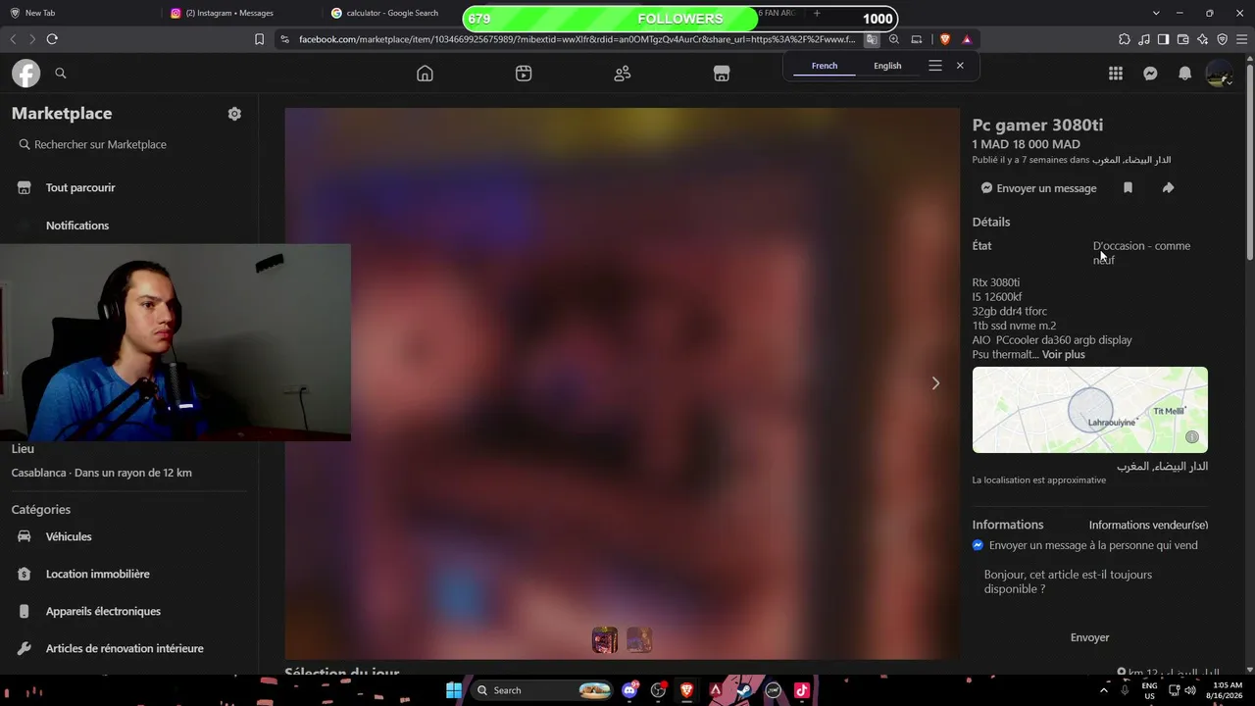
Task: Go to Facebook Home feed icon
Action: click(x=425, y=74)
